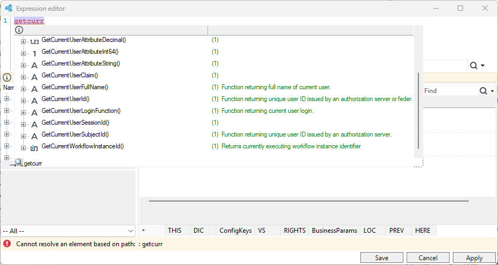Image resolution: width=498 pixels, height=265 pixels.
Task: Switch to the VS tab
Action: [x=267, y=231]
